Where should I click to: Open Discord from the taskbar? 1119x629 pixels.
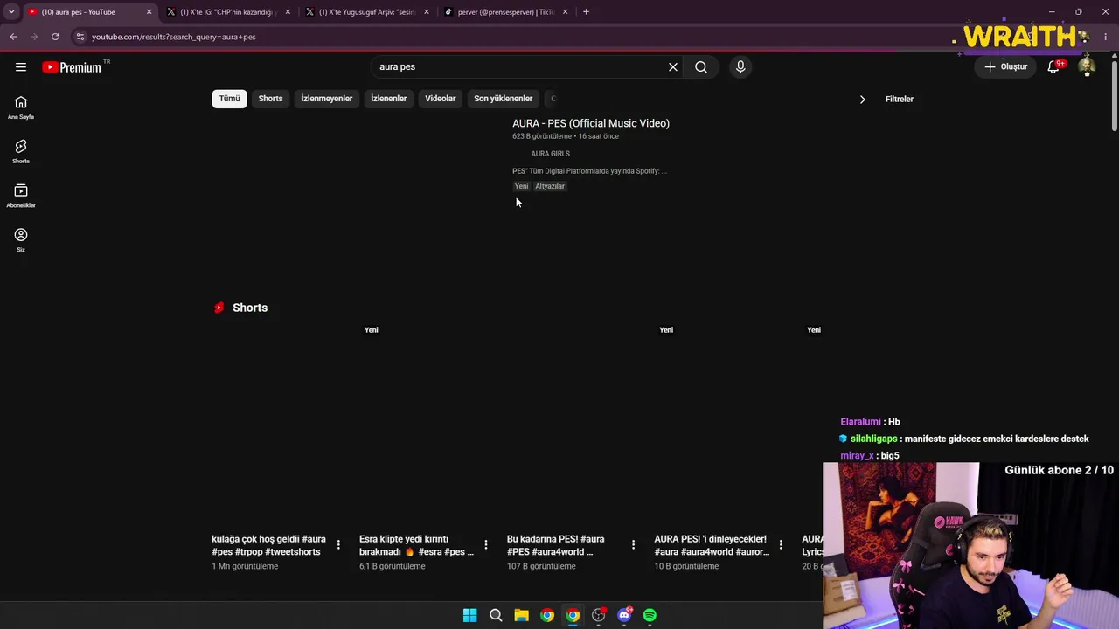coord(624,615)
